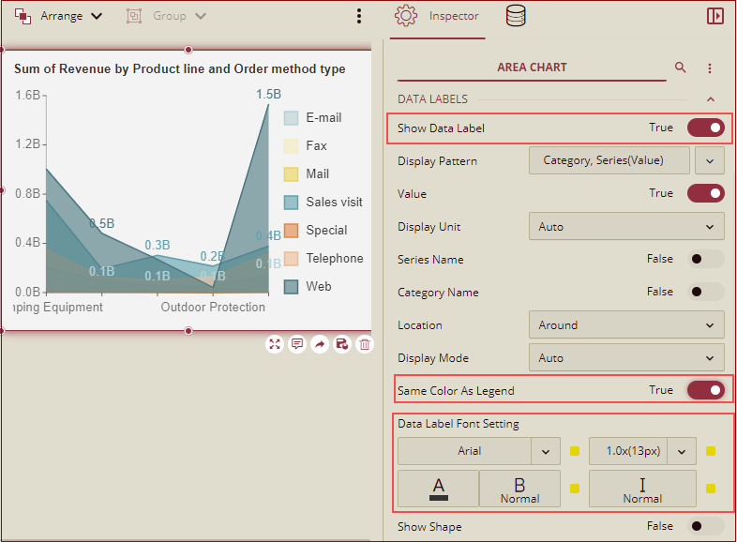Delete the chart using the trash icon

[x=366, y=344]
